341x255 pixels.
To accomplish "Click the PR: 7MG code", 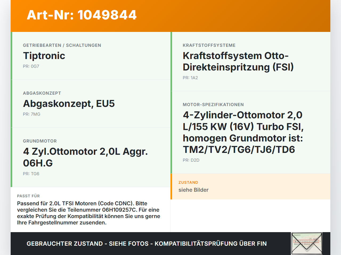I will pos(31,114).
